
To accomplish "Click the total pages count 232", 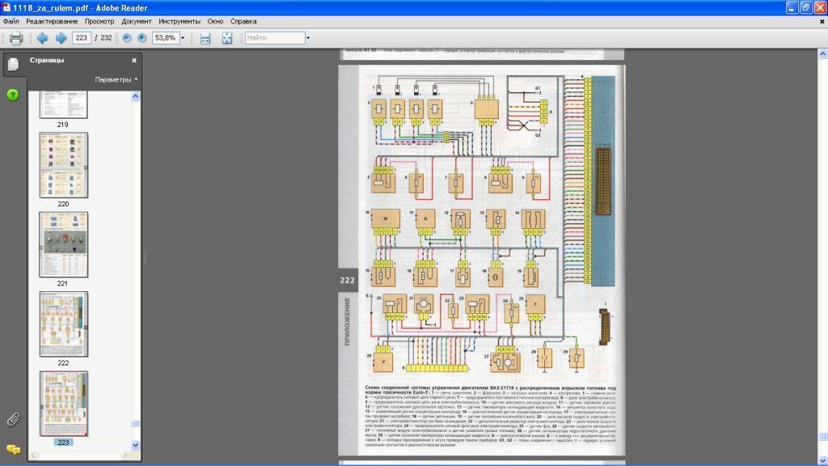I will coord(106,38).
